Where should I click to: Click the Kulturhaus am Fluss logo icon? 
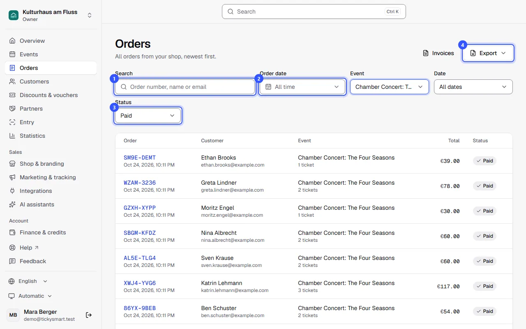click(14, 15)
